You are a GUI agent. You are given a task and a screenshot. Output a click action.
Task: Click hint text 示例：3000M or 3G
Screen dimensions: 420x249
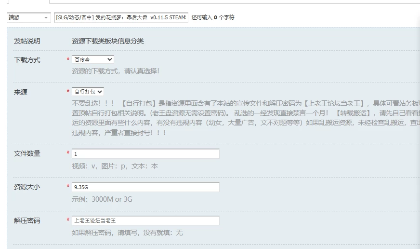tap(102, 199)
